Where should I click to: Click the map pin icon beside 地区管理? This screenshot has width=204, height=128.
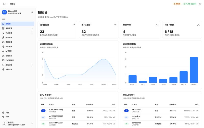3,47
